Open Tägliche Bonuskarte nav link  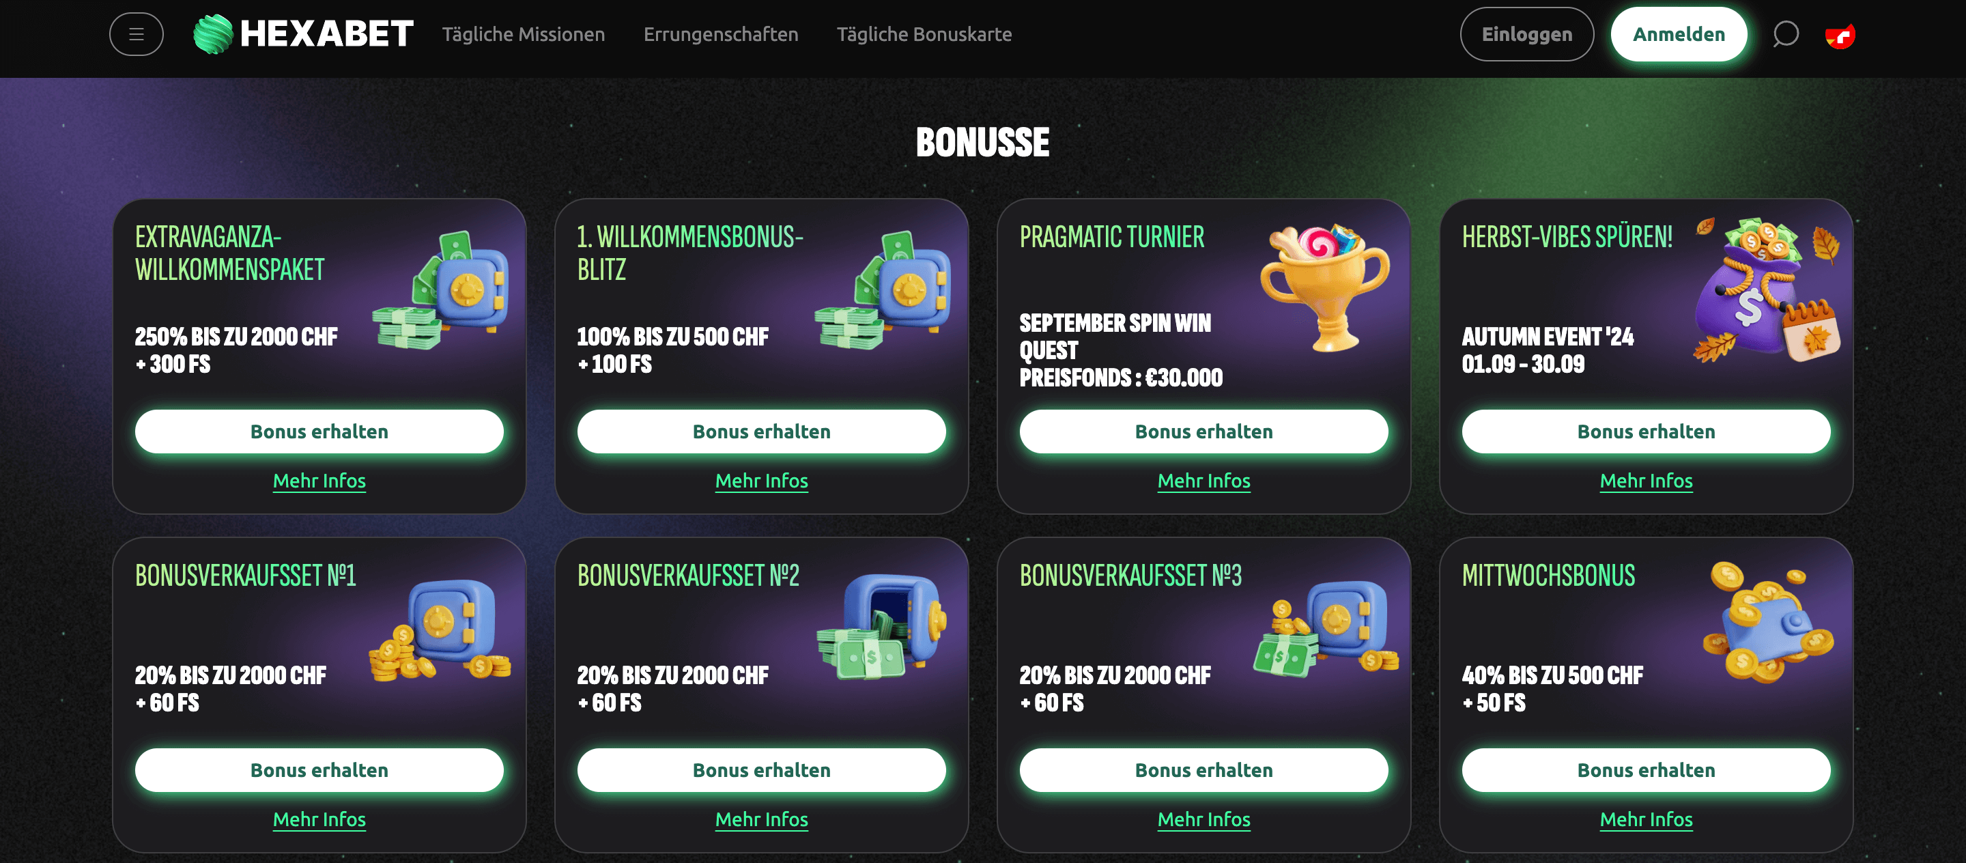pyautogui.click(x=924, y=34)
